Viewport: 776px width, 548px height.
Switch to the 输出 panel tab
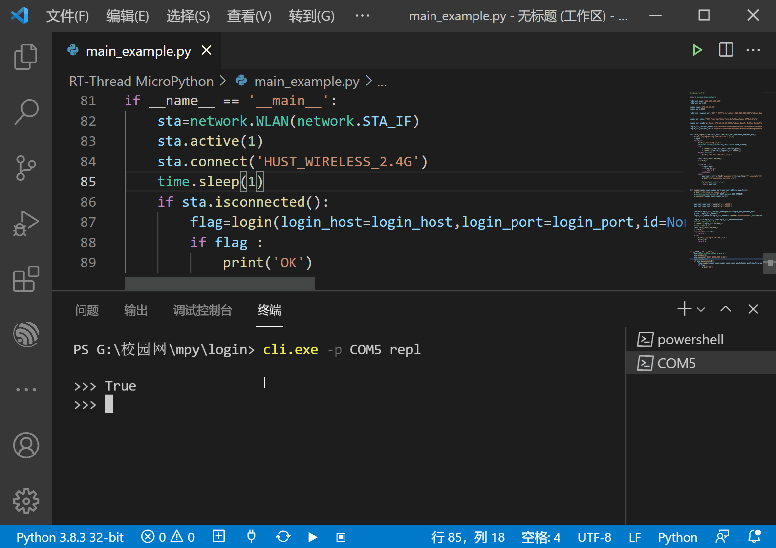click(x=135, y=310)
